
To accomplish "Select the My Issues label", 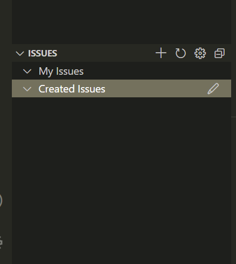I will pos(61,72).
